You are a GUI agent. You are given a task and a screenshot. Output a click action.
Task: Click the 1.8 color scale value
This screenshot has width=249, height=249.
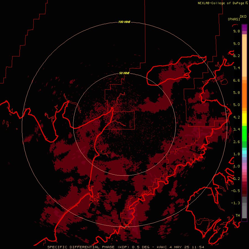click(x=237, y=154)
